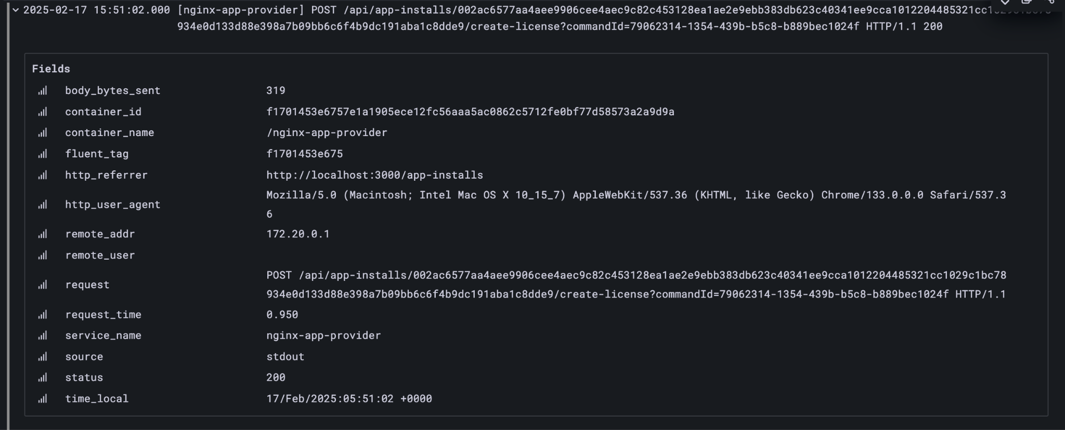Open field statistics for http_user_agent
This screenshot has width=1065, height=430.
[x=43, y=204]
